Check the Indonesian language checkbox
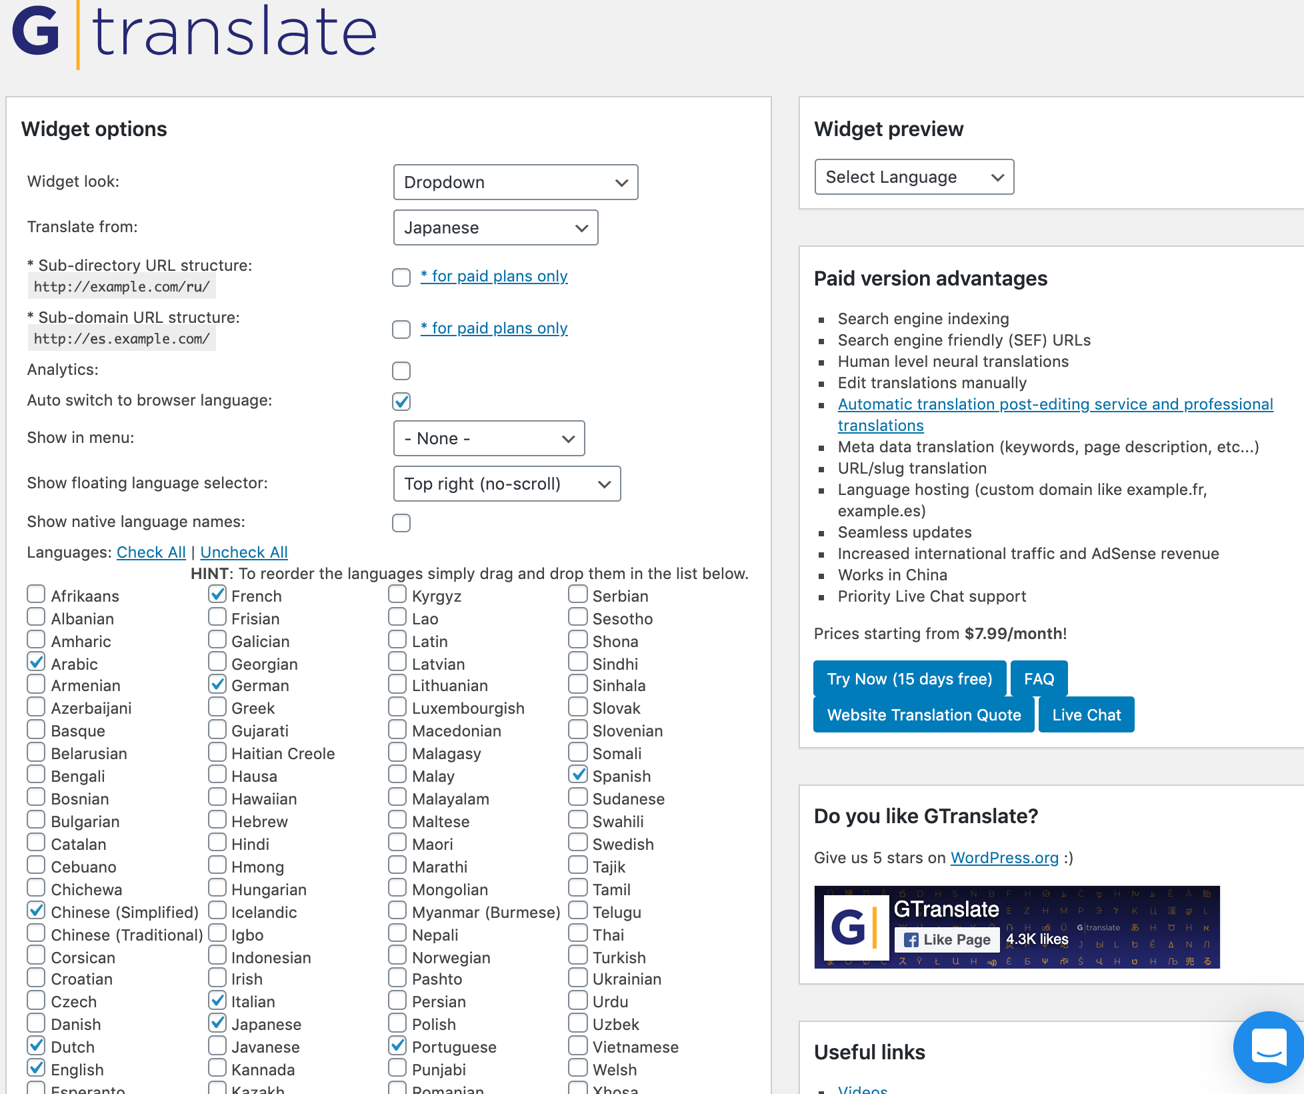 click(217, 955)
